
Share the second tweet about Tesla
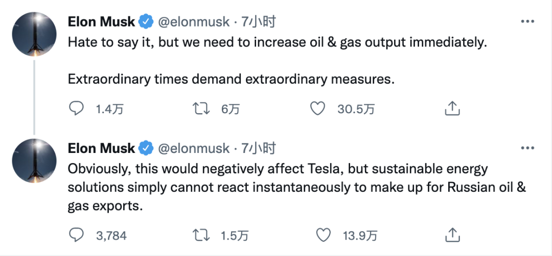453,235
